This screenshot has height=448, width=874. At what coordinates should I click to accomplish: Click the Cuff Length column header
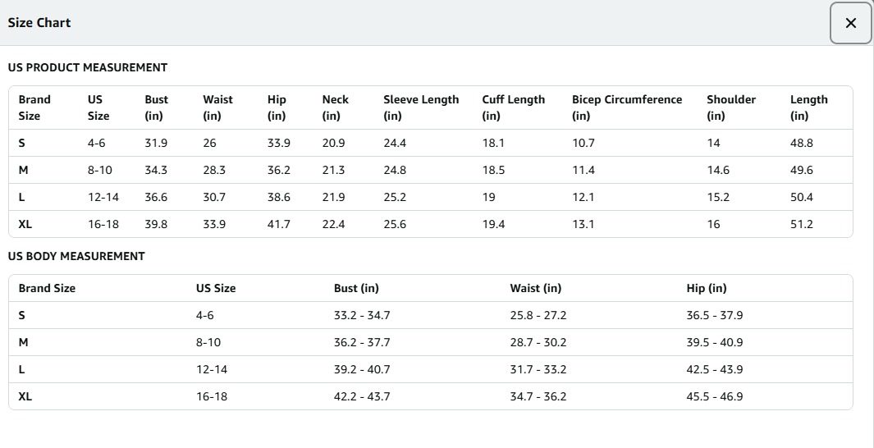(x=513, y=107)
